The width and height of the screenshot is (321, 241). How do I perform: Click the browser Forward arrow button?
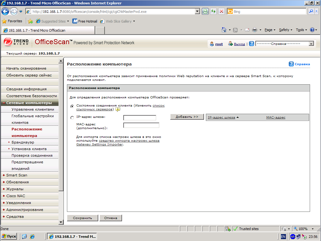tap(14, 12)
